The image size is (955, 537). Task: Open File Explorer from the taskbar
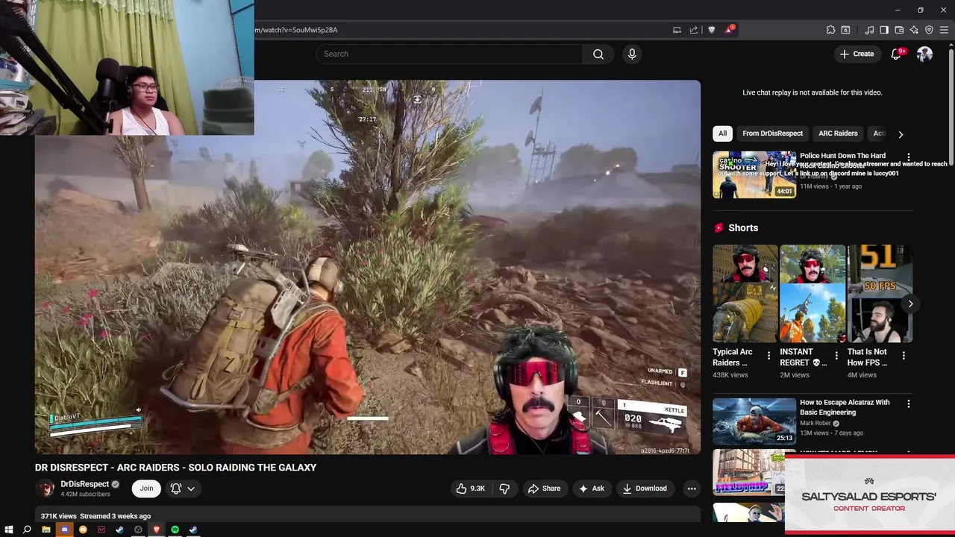(x=46, y=530)
